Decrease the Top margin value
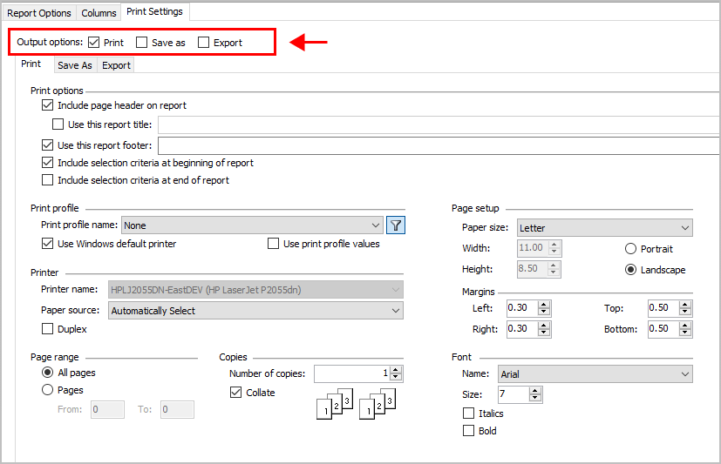 pyautogui.click(x=685, y=312)
